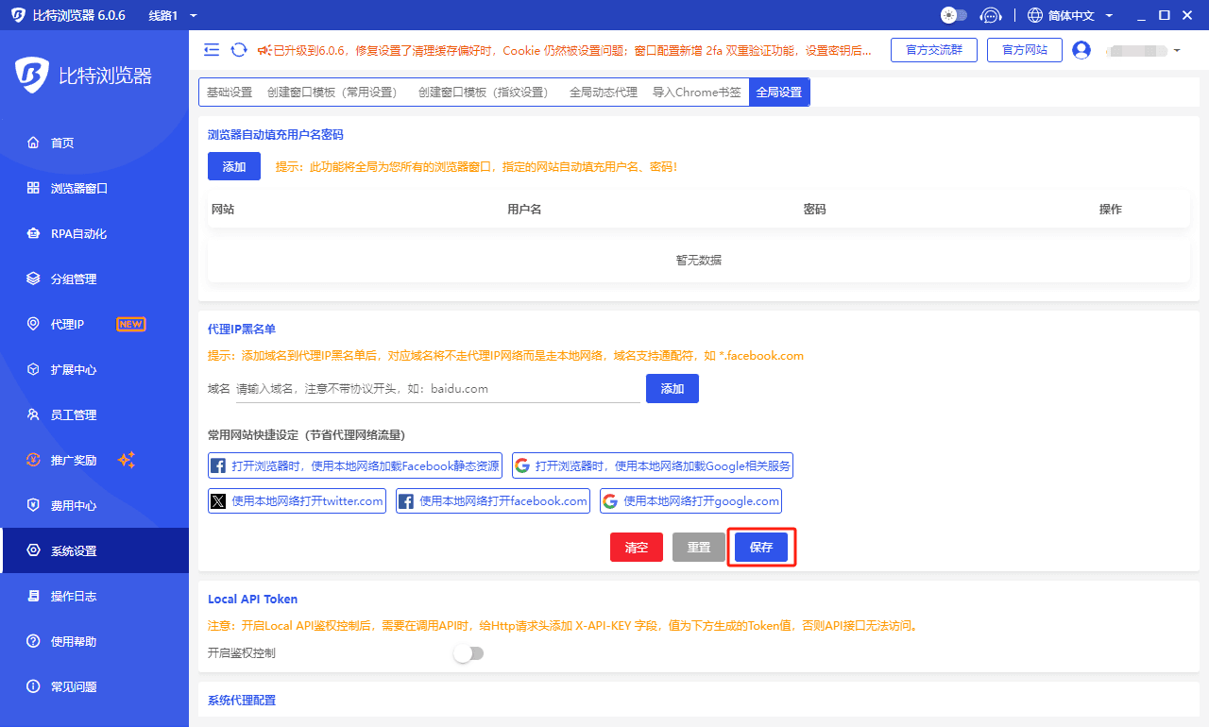Click the 操作 column header
1209x727 pixels.
pos(1111,209)
